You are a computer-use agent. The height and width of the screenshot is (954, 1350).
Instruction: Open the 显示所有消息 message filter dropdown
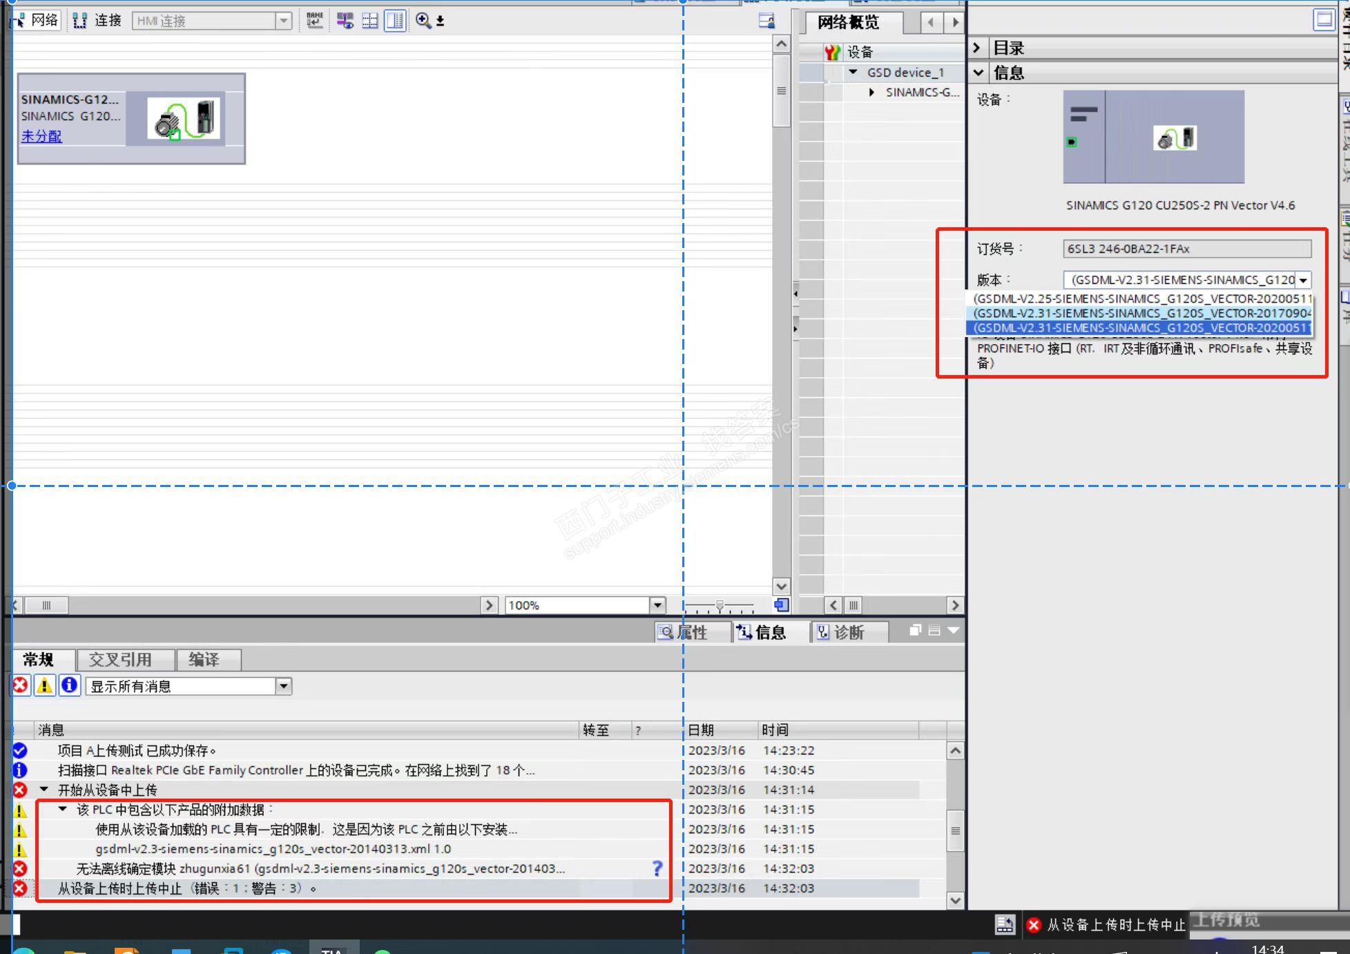(x=283, y=686)
